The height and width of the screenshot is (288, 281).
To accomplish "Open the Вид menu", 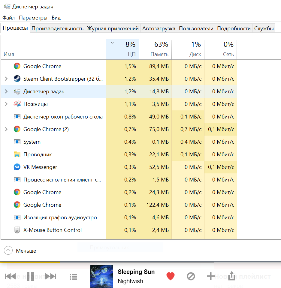I will tap(56, 18).
